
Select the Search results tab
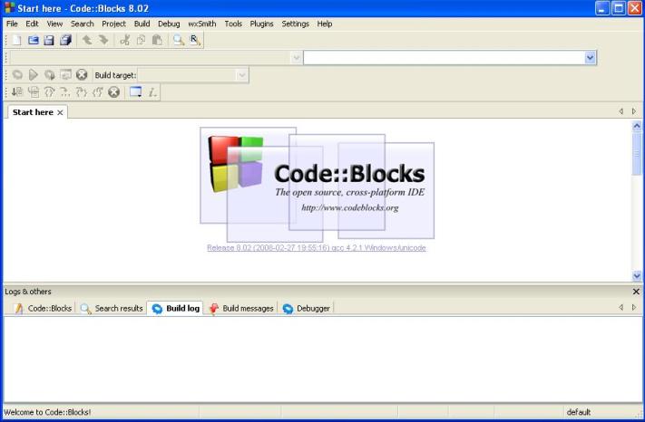pyautogui.click(x=112, y=308)
